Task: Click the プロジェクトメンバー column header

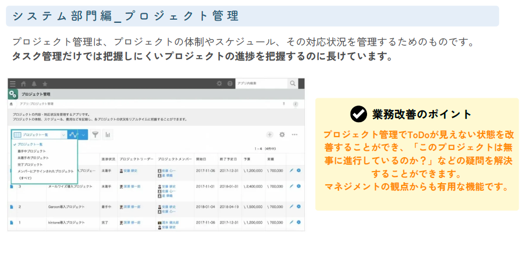Action: (x=175, y=159)
